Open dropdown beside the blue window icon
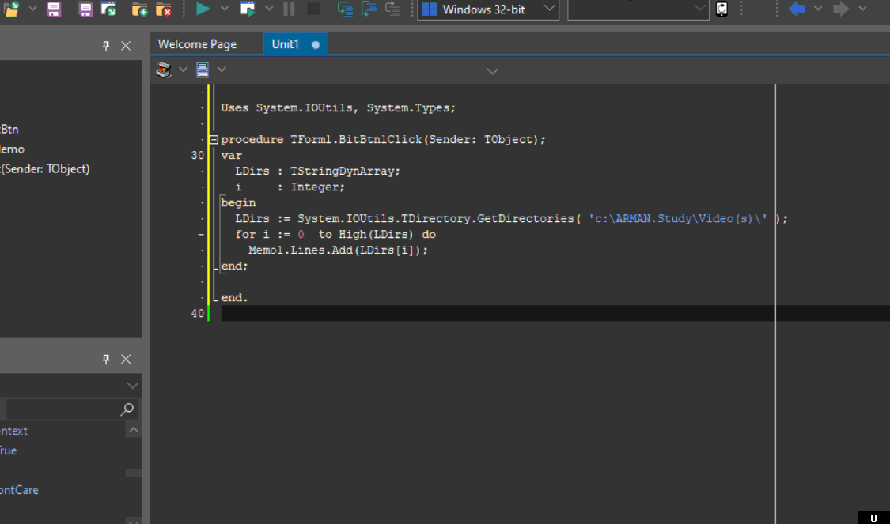The image size is (890, 524). (222, 70)
